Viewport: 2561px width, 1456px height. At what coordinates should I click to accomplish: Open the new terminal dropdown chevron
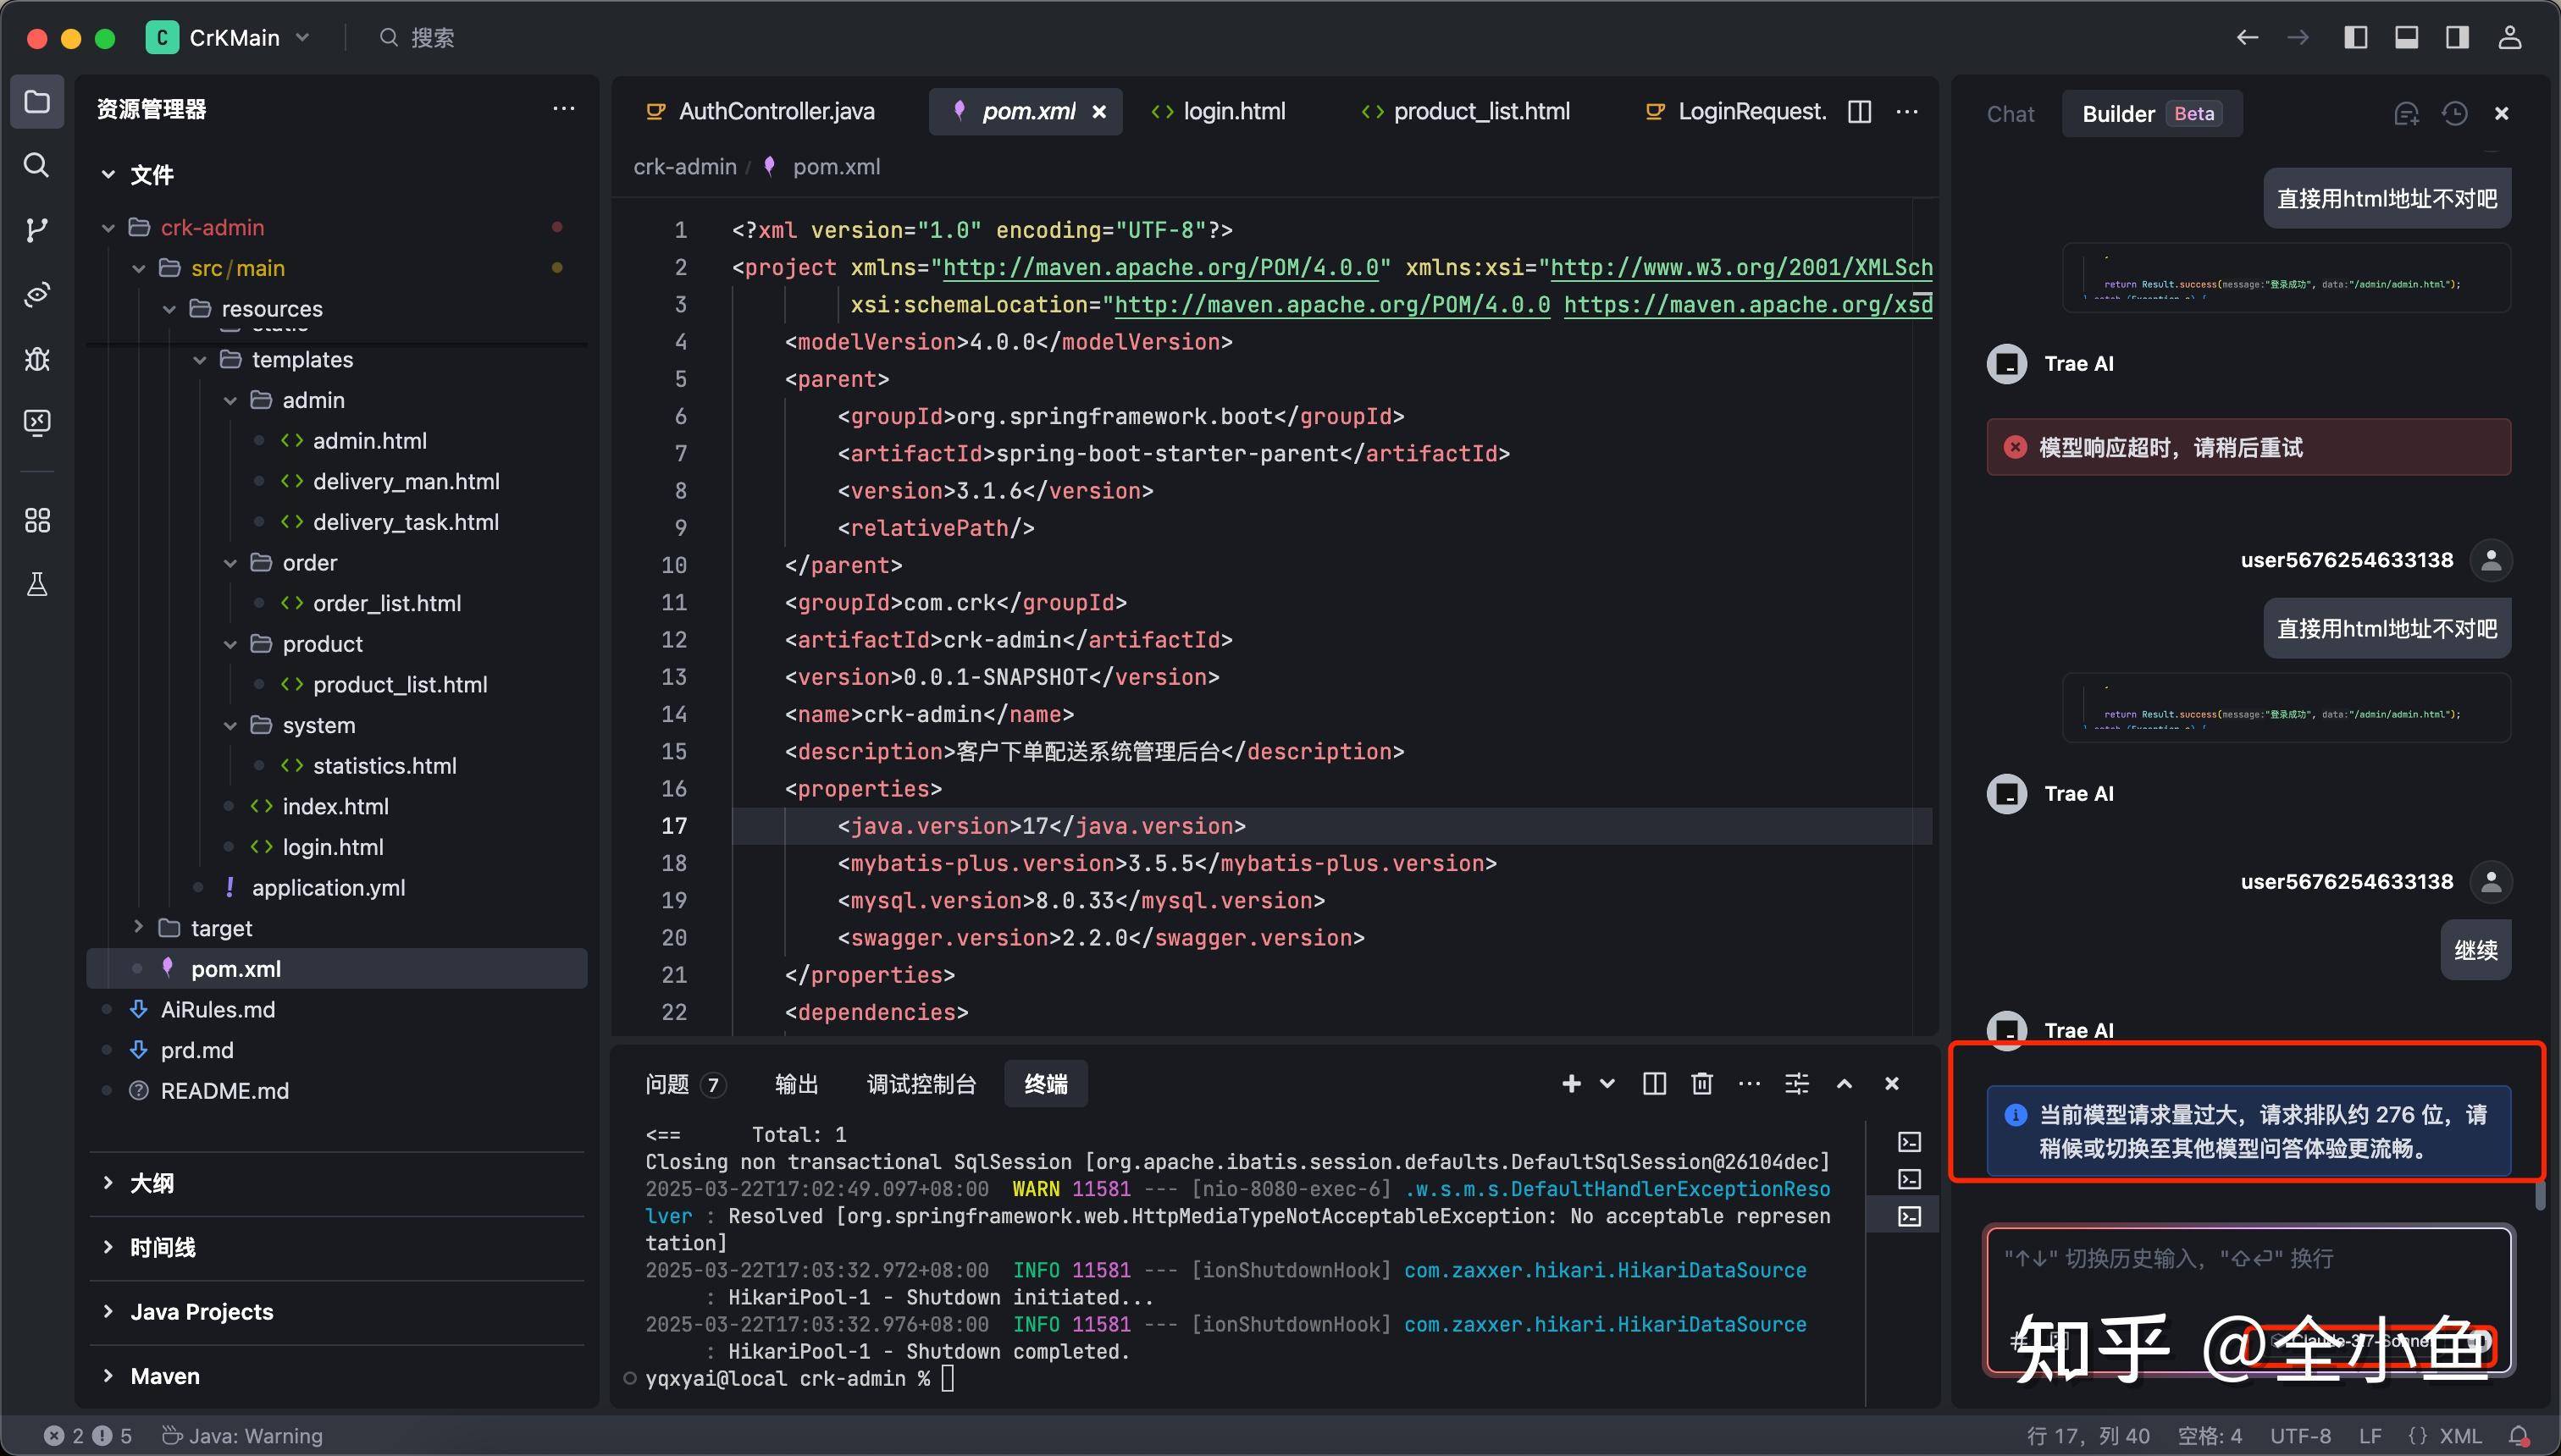pyautogui.click(x=1607, y=1083)
